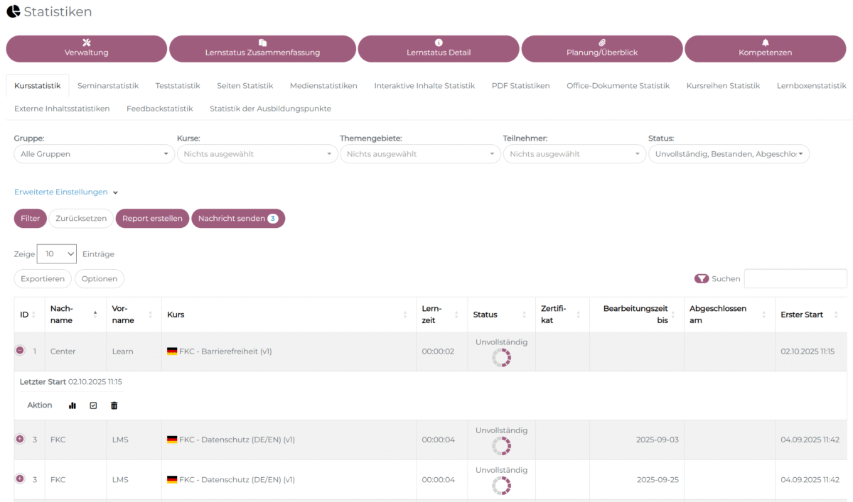Click into the Suchen search field
853x502 pixels.
(795, 279)
